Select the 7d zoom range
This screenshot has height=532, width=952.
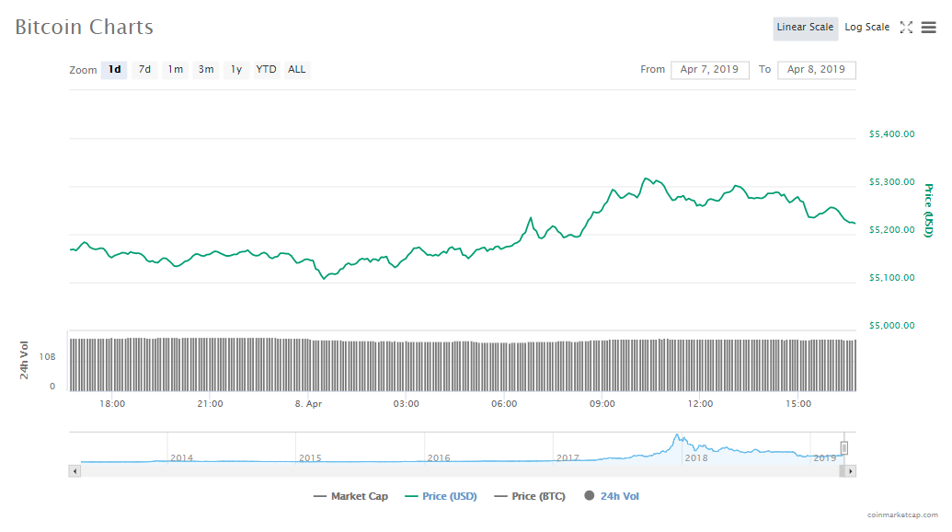click(x=144, y=70)
